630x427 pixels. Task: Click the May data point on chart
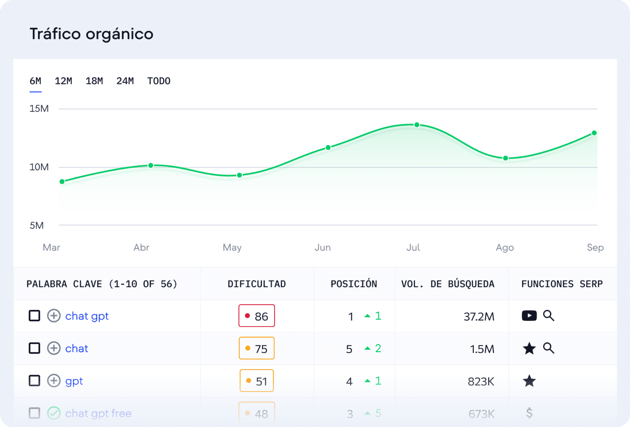point(239,175)
